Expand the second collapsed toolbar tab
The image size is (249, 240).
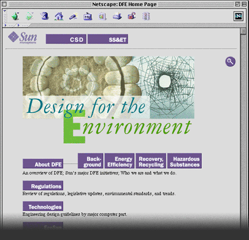(23, 25)
